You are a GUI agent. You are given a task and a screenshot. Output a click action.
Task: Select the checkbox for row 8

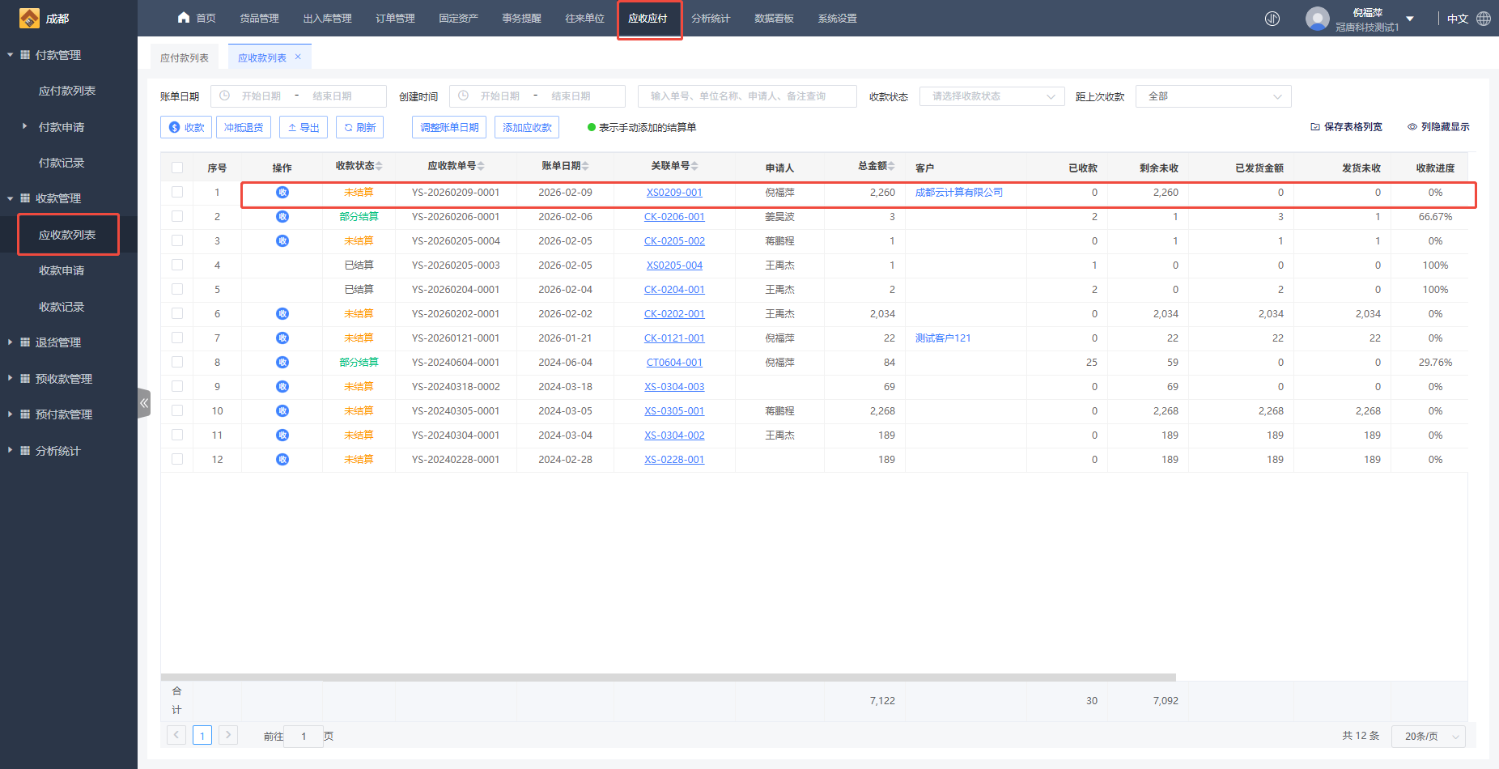(x=177, y=362)
